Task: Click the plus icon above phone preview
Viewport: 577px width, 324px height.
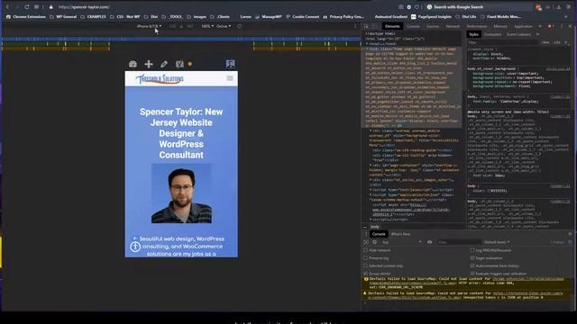Action: pyautogui.click(x=148, y=64)
